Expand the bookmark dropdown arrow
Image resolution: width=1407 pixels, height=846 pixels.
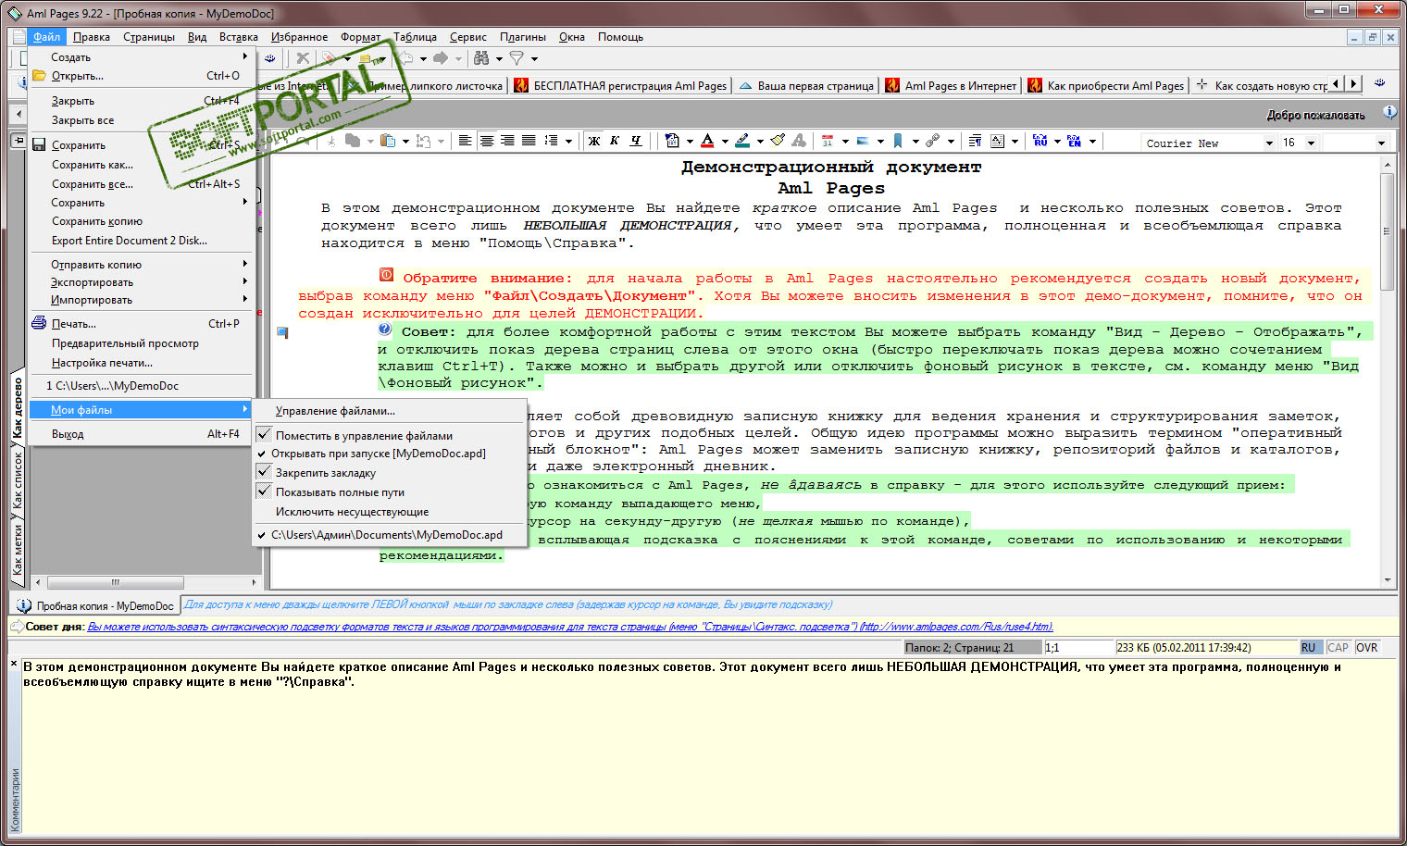pos(915,142)
